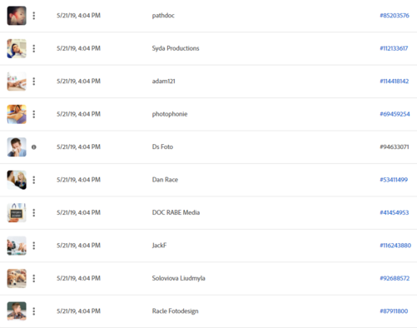Follow the #87911800 asset link
This screenshot has height=328, width=417.
click(394, 311)
